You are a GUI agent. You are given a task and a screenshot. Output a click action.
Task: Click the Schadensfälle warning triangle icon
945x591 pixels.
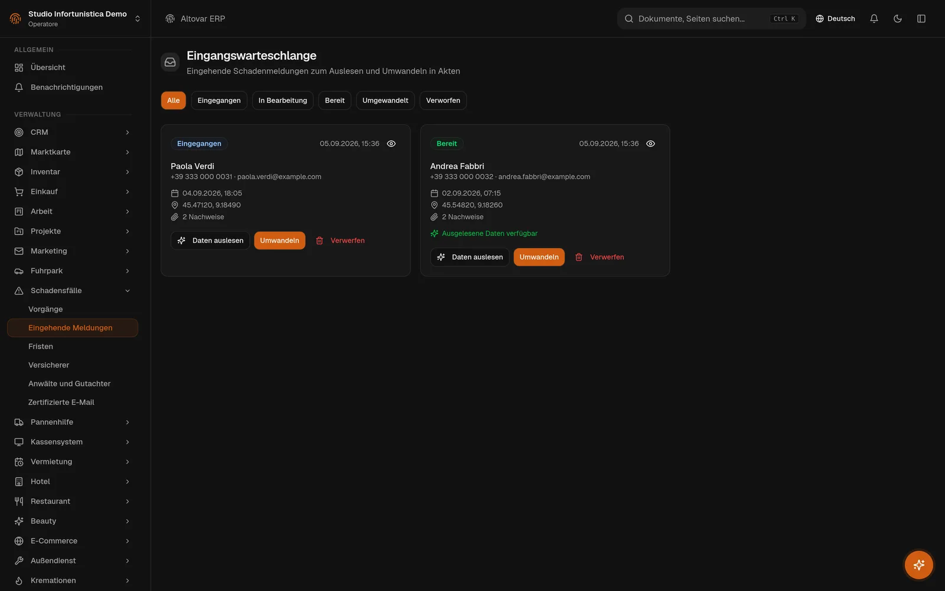click(x=19, y=291)
